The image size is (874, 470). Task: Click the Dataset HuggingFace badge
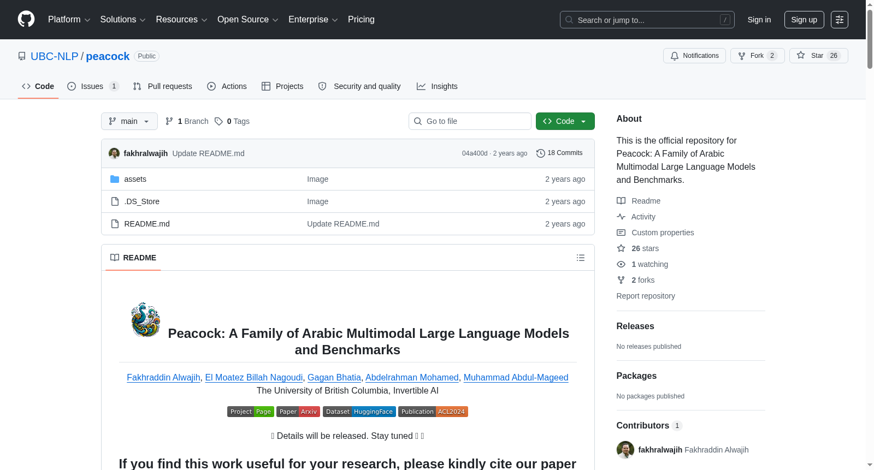359,412
